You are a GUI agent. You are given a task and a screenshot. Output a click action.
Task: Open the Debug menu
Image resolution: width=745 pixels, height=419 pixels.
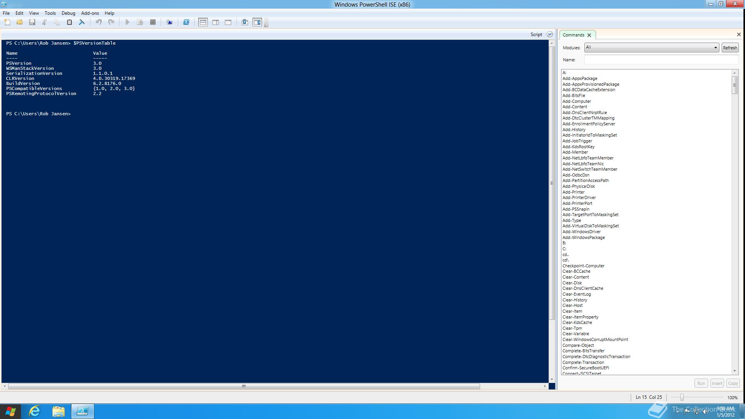pyautogui.click(x=68, y=13)
